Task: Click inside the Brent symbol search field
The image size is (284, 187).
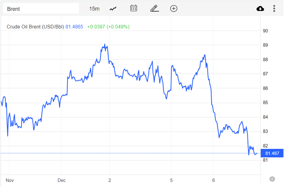Action: tap(41, 8)
